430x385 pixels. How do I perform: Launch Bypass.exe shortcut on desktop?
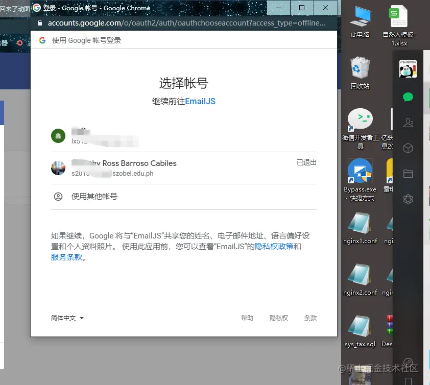[x=360, y=180]
